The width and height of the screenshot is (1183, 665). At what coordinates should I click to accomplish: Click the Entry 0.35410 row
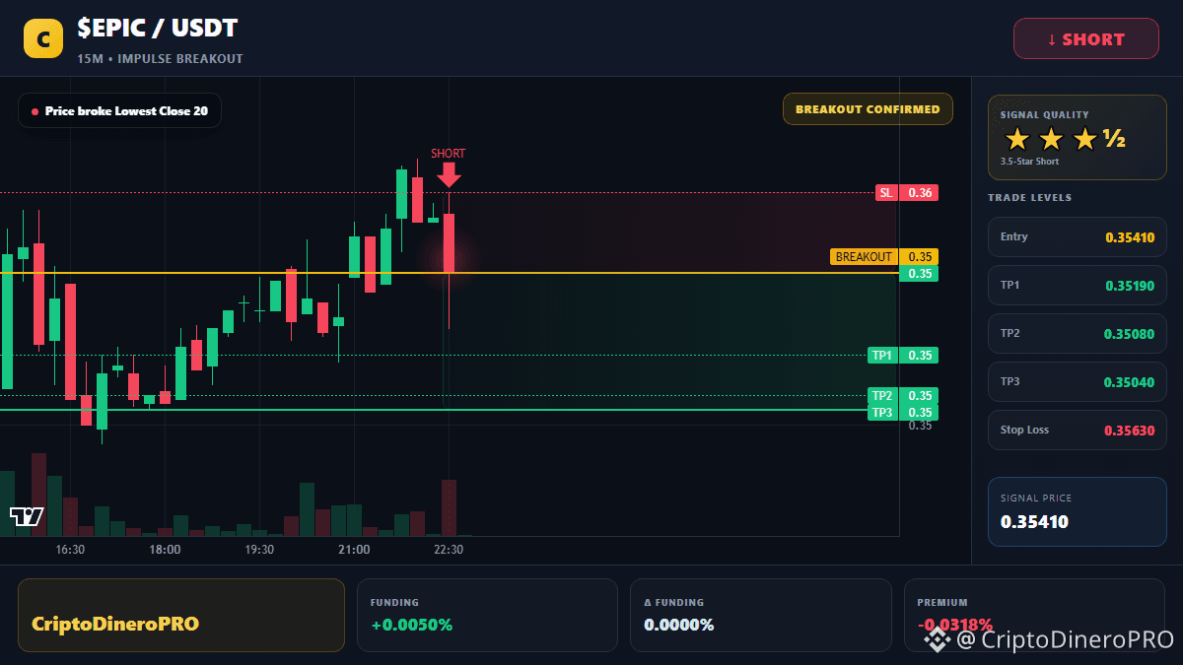1078,236
